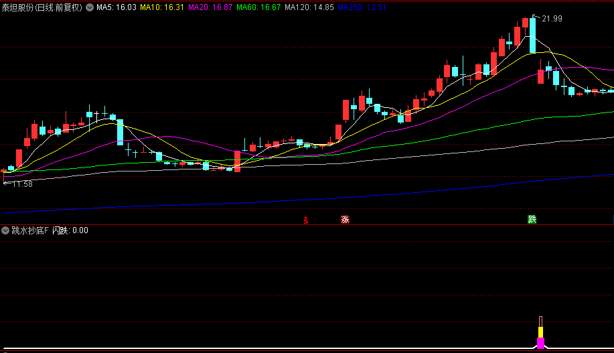Click the tall cyan candle at the 21.99 peak
The width and height of the screenshot is (614, 353).
point(532,36)
